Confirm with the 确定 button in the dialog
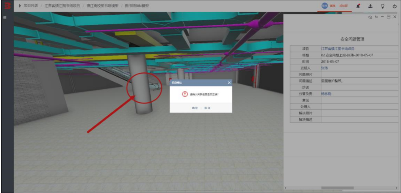This screenshot has width=401, height=193. coord(195,108)
